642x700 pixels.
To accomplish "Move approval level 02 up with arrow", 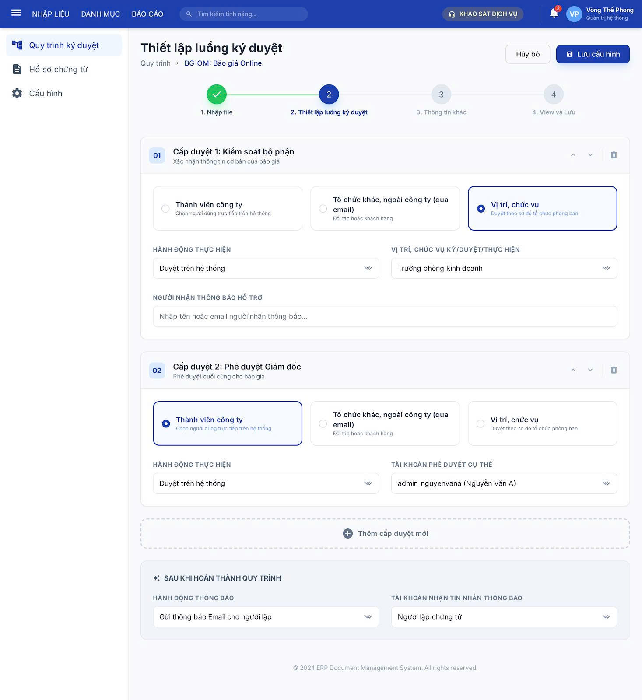I will coord(573,371).
